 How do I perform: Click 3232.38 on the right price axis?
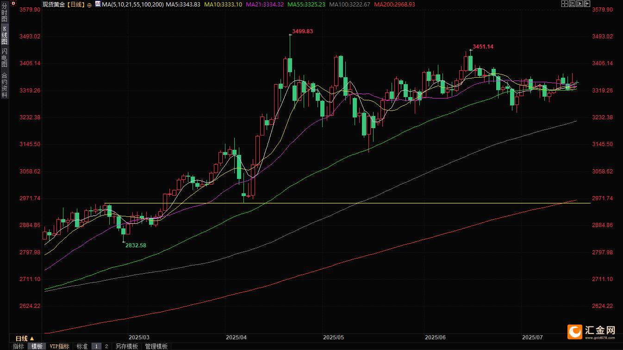603,117
